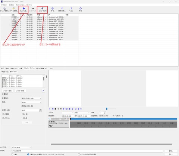Open the 出力方法 dropdown showing フォルダに保存
The width and height of the screenshot is (179, 156).
tap(21, 147)
